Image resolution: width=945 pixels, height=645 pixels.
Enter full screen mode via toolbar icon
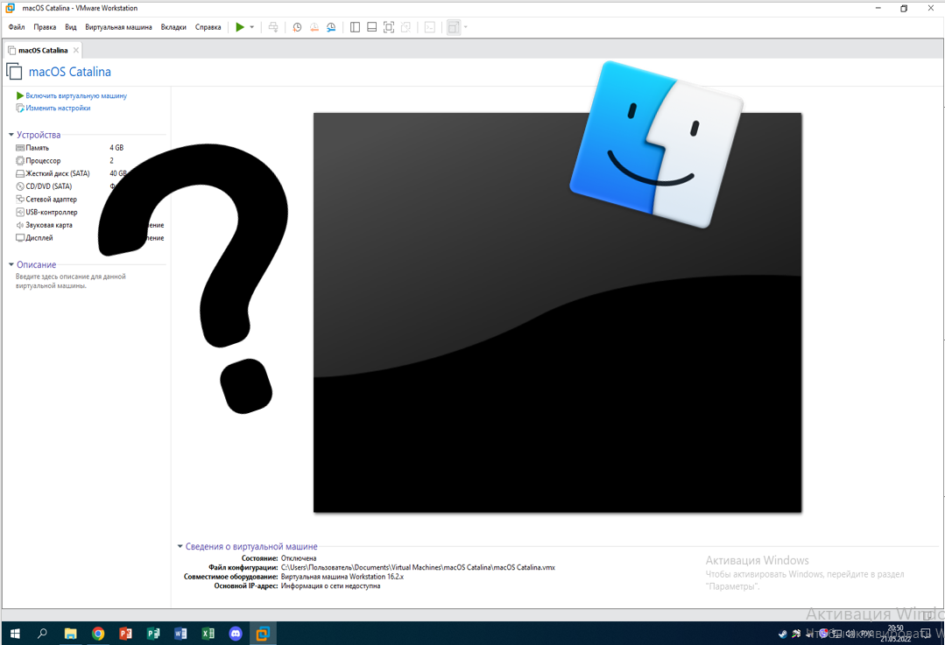(389, 27)
